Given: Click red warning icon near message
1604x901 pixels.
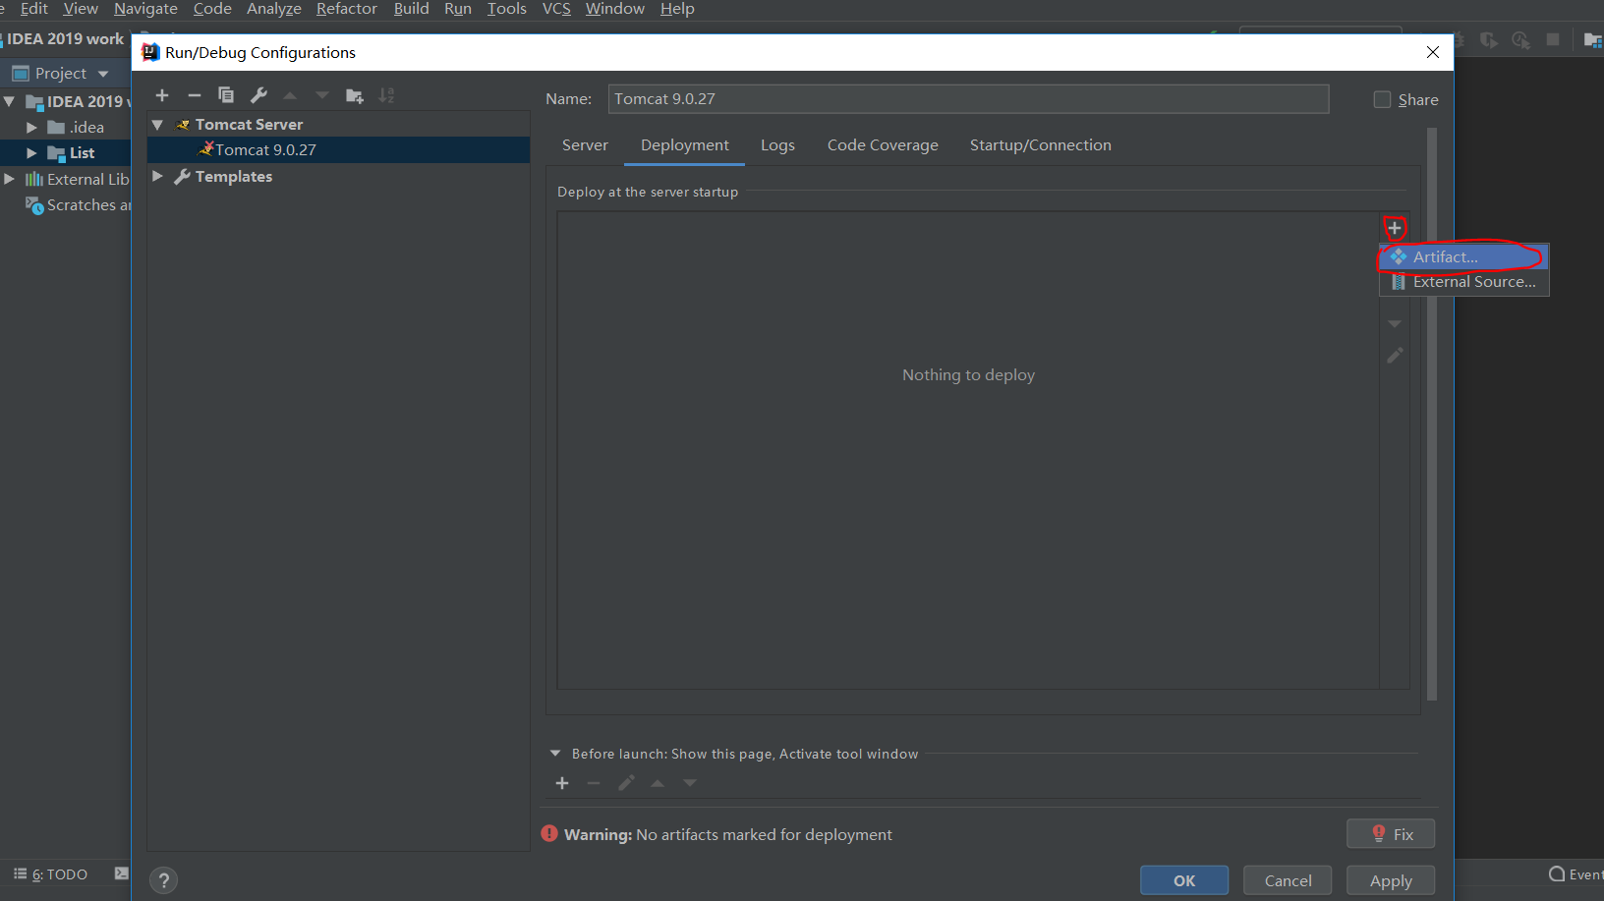Looking at the screenshot, I should (549, 834).
